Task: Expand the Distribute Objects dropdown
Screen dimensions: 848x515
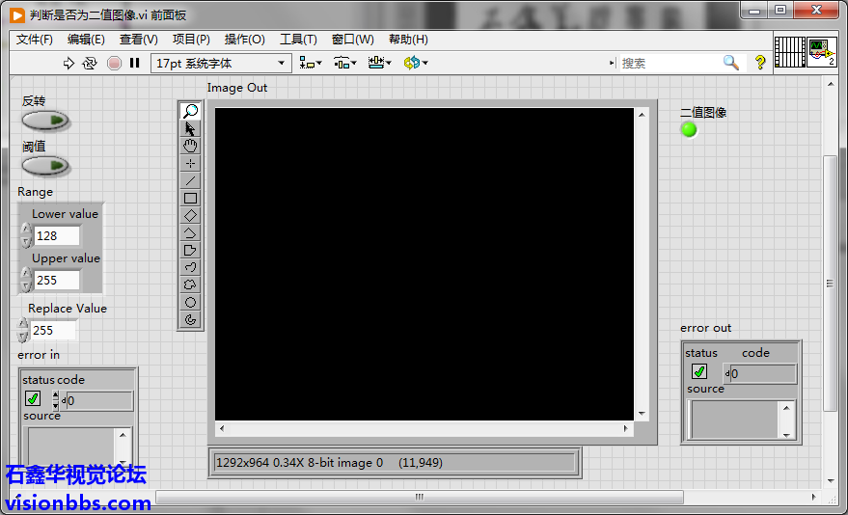Action: click(345, 63)
